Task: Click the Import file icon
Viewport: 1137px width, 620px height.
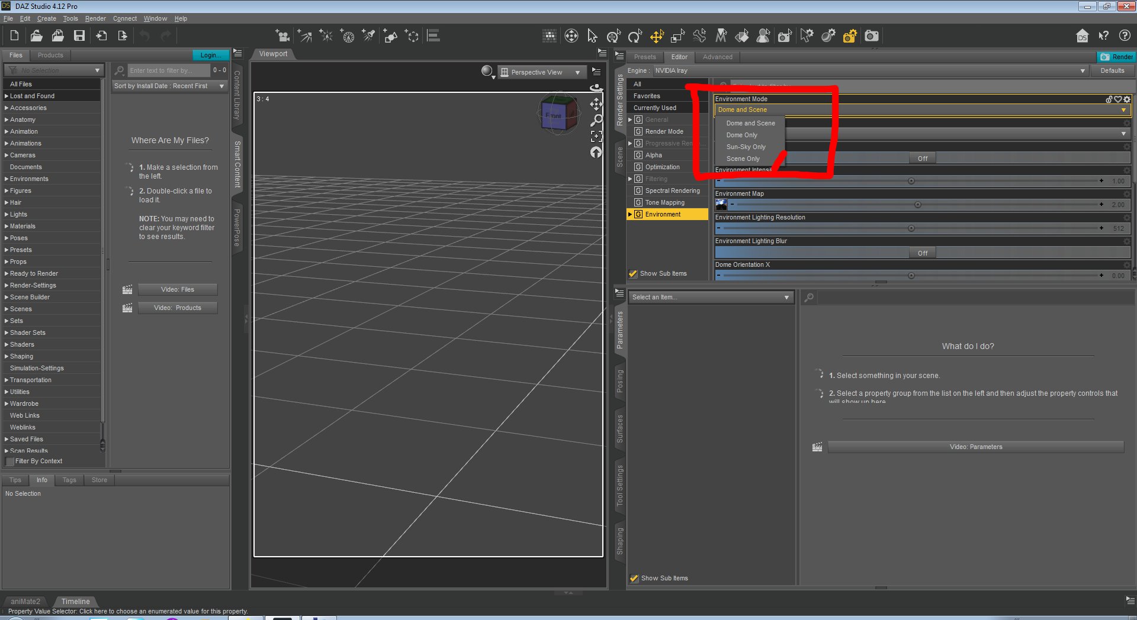Action: [101, 36]
